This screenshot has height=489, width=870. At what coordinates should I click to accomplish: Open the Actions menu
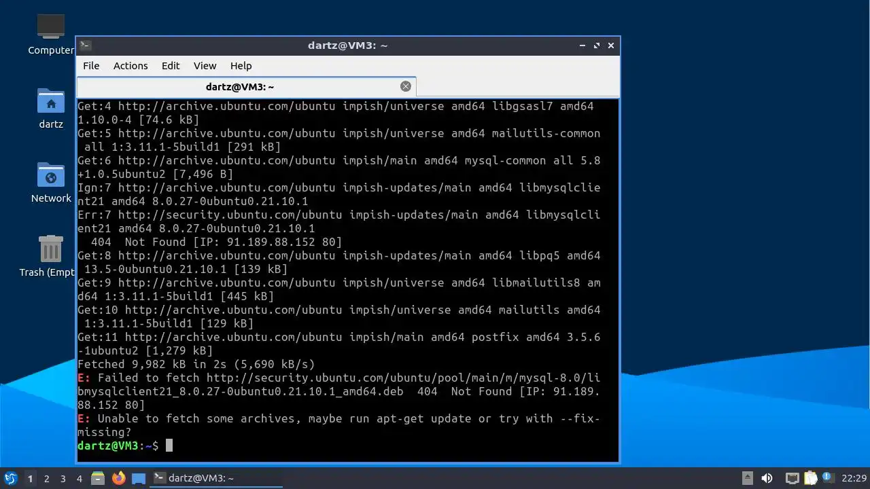pyautogui.click(x=130, y=66)
